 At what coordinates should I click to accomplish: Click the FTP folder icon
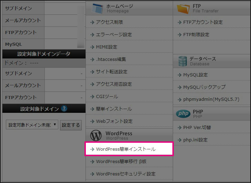tap(183, 9)
